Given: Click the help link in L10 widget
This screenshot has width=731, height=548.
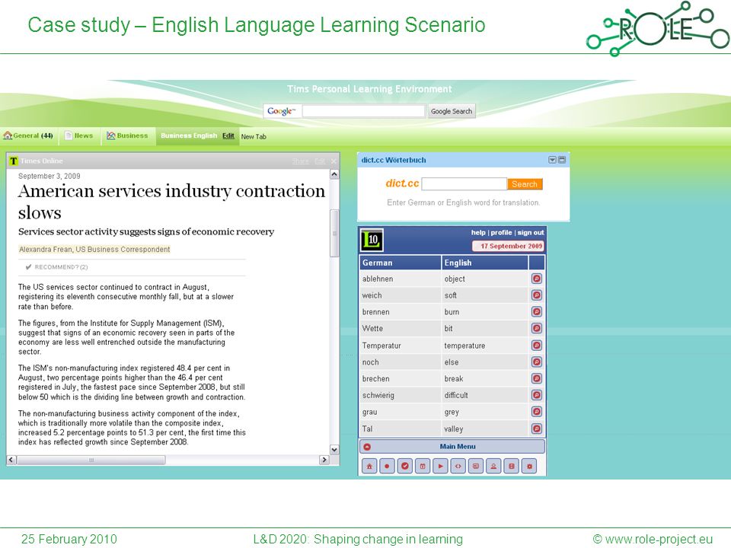Looking at the screenshot, I should point(478,233).
